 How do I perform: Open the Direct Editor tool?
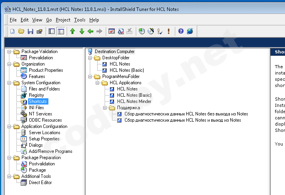tap(40, 183)
